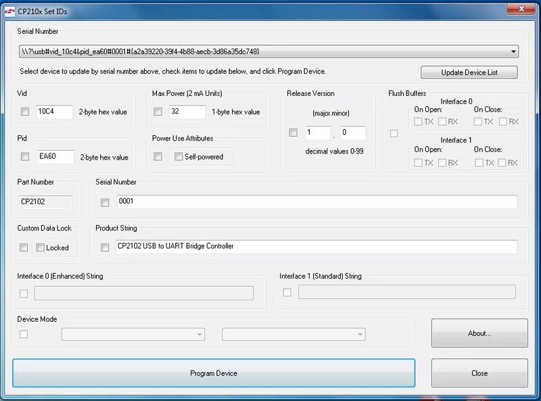Toggle Interface 0 On Close RX checkbox
Viewport: 541px width, 401px height.
503,122
